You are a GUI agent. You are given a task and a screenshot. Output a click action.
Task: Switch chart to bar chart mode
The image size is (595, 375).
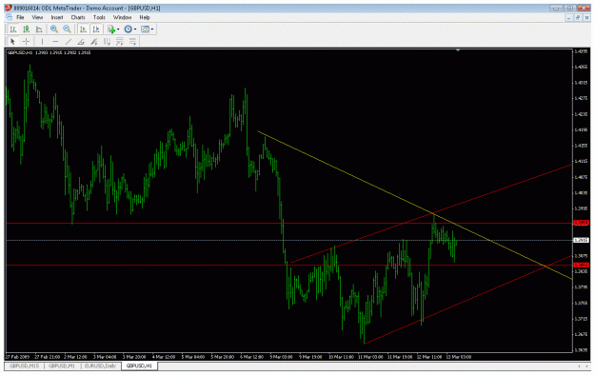click(x=13, y=30)
